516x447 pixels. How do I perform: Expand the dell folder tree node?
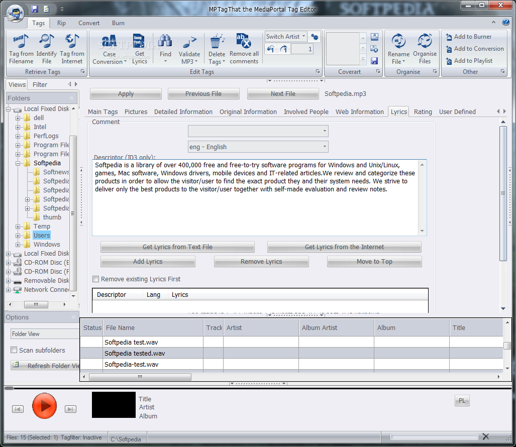[18, 118]
